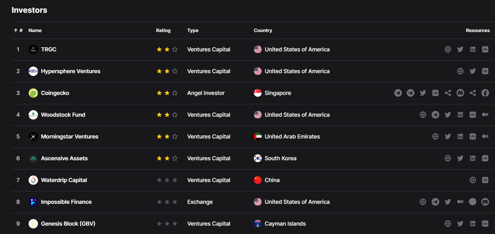Open Woodstock Fund's Telegram icon

435,115
